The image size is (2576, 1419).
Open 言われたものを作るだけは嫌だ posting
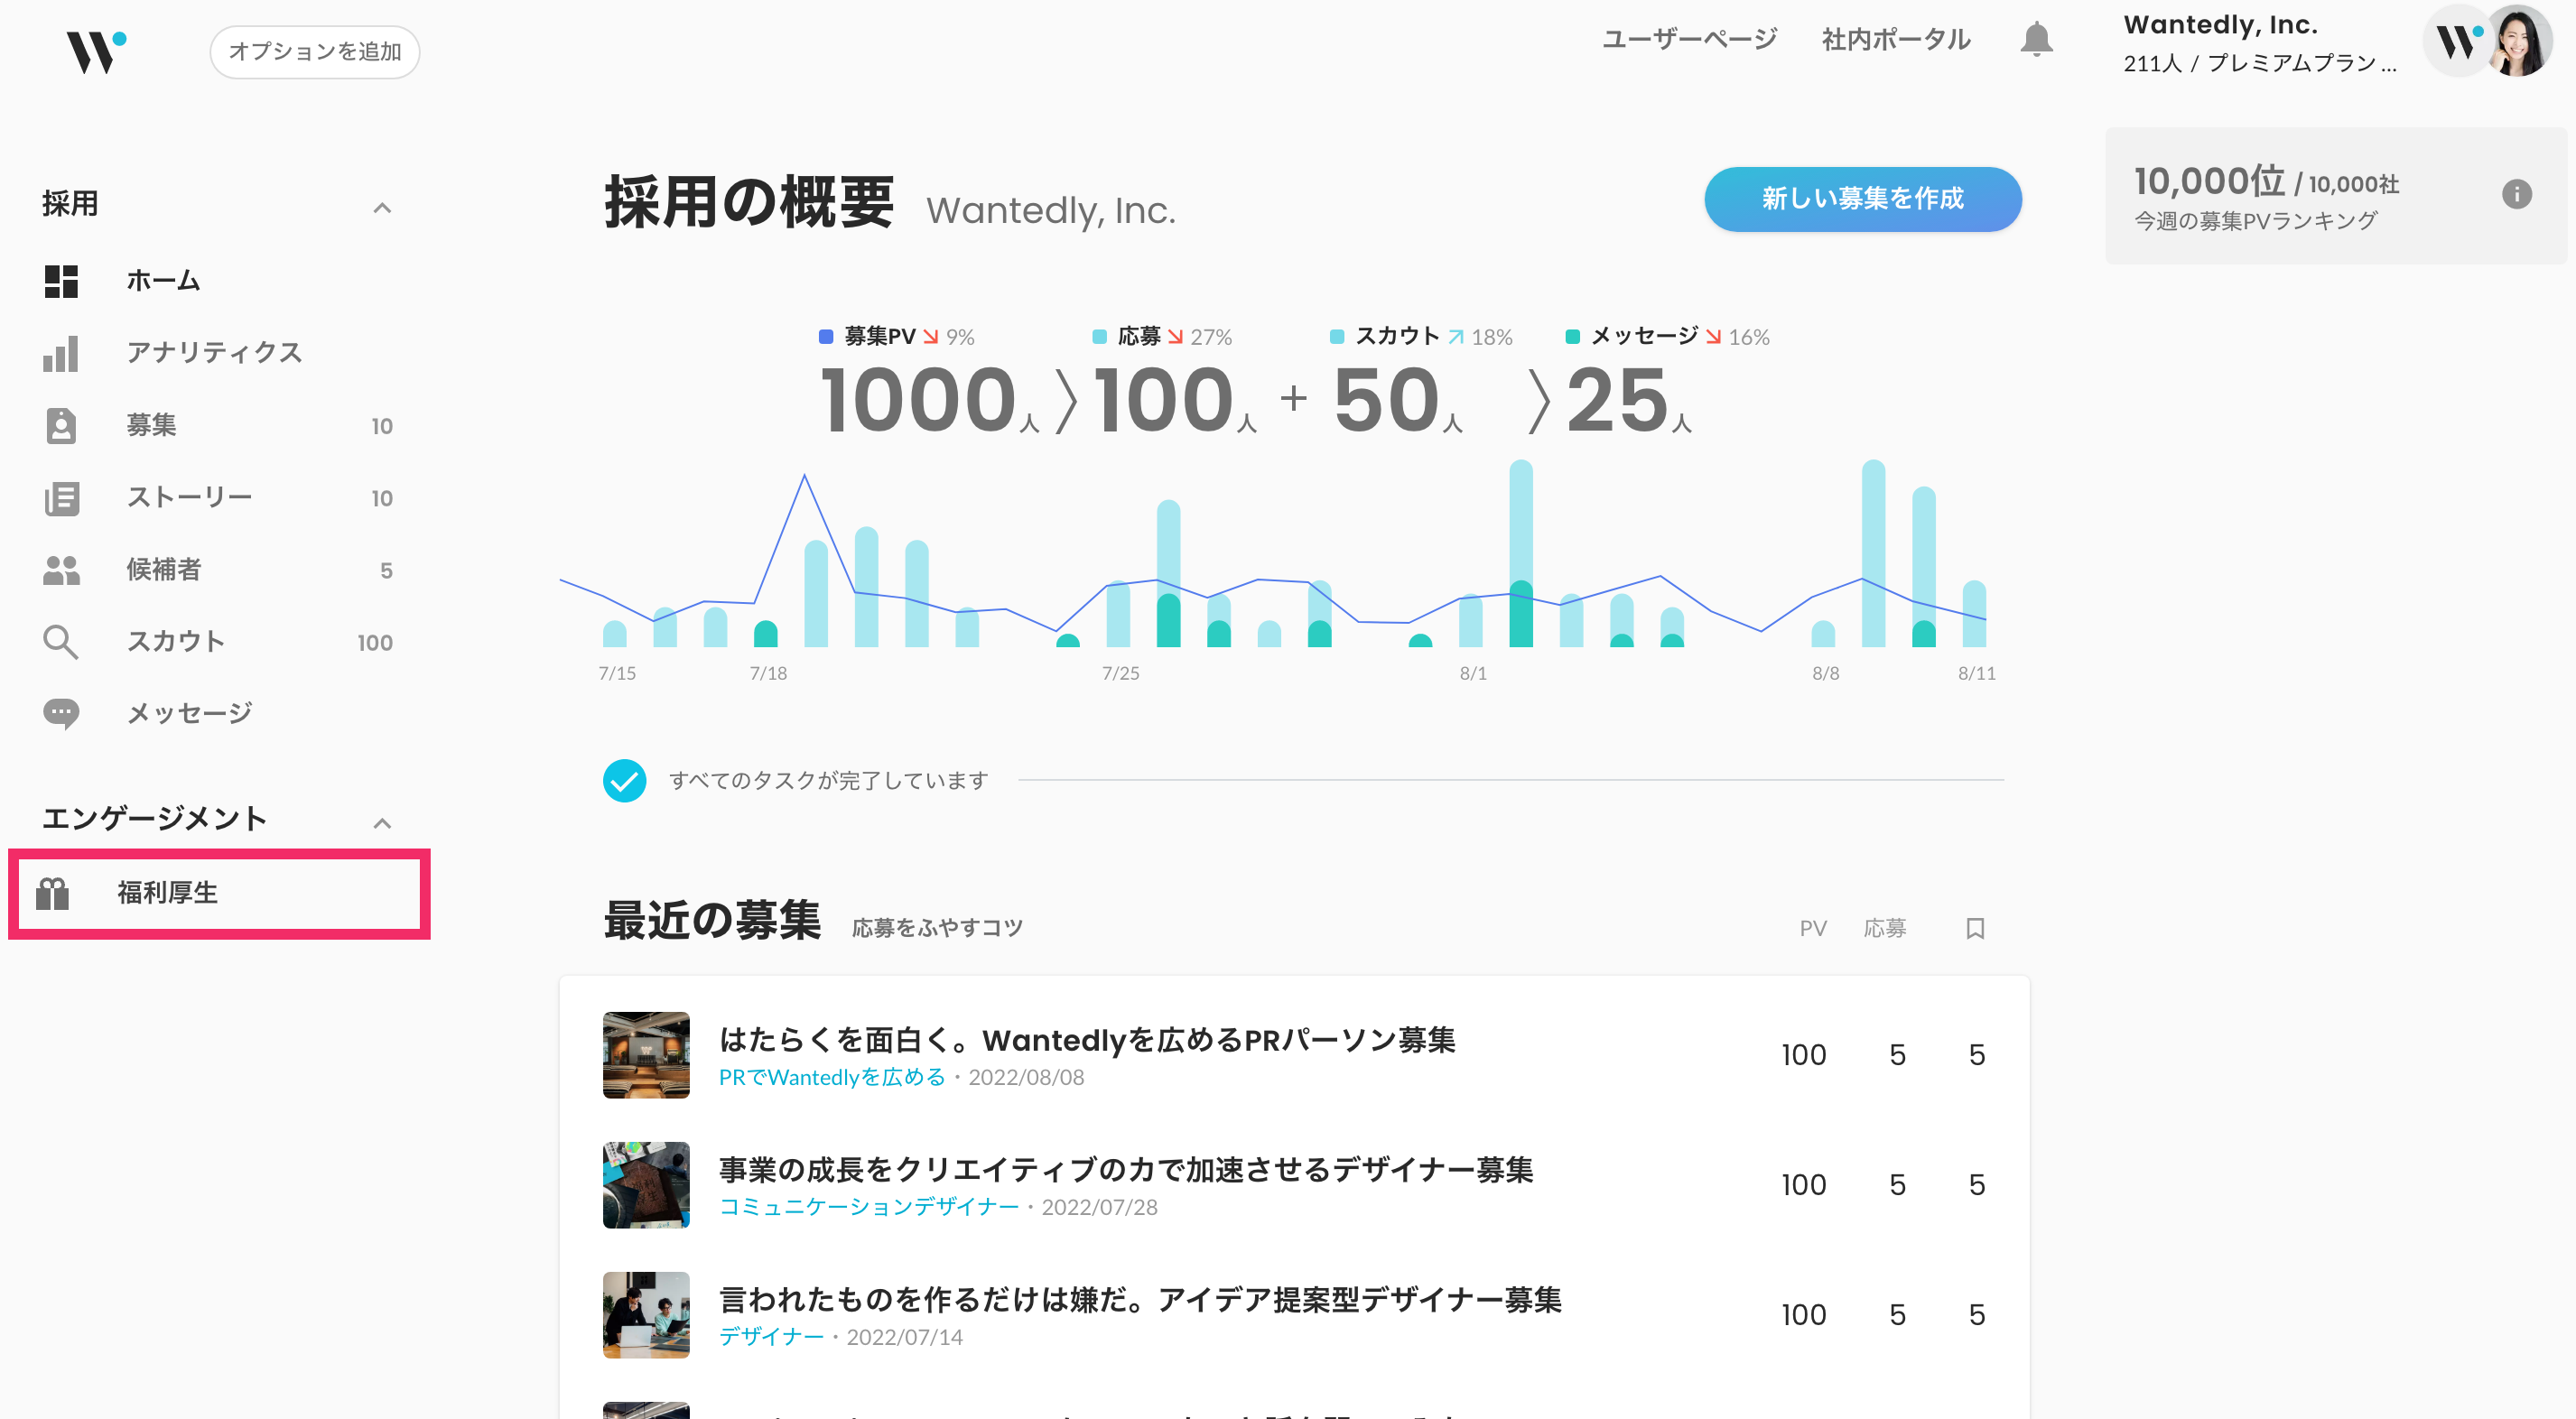(x=1140, y=1300)
